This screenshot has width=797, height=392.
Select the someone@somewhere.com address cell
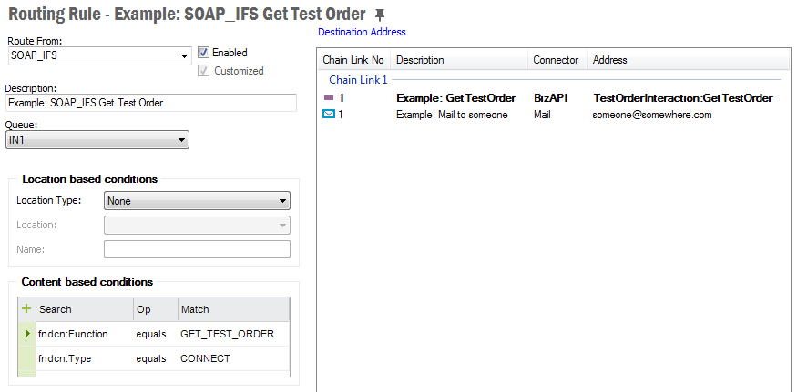click(x=651, y=115)
